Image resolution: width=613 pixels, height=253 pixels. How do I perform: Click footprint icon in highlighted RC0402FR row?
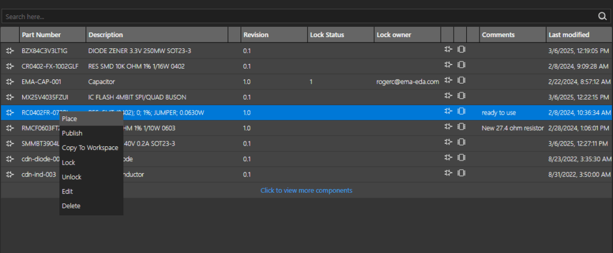(x=461, y=112)
